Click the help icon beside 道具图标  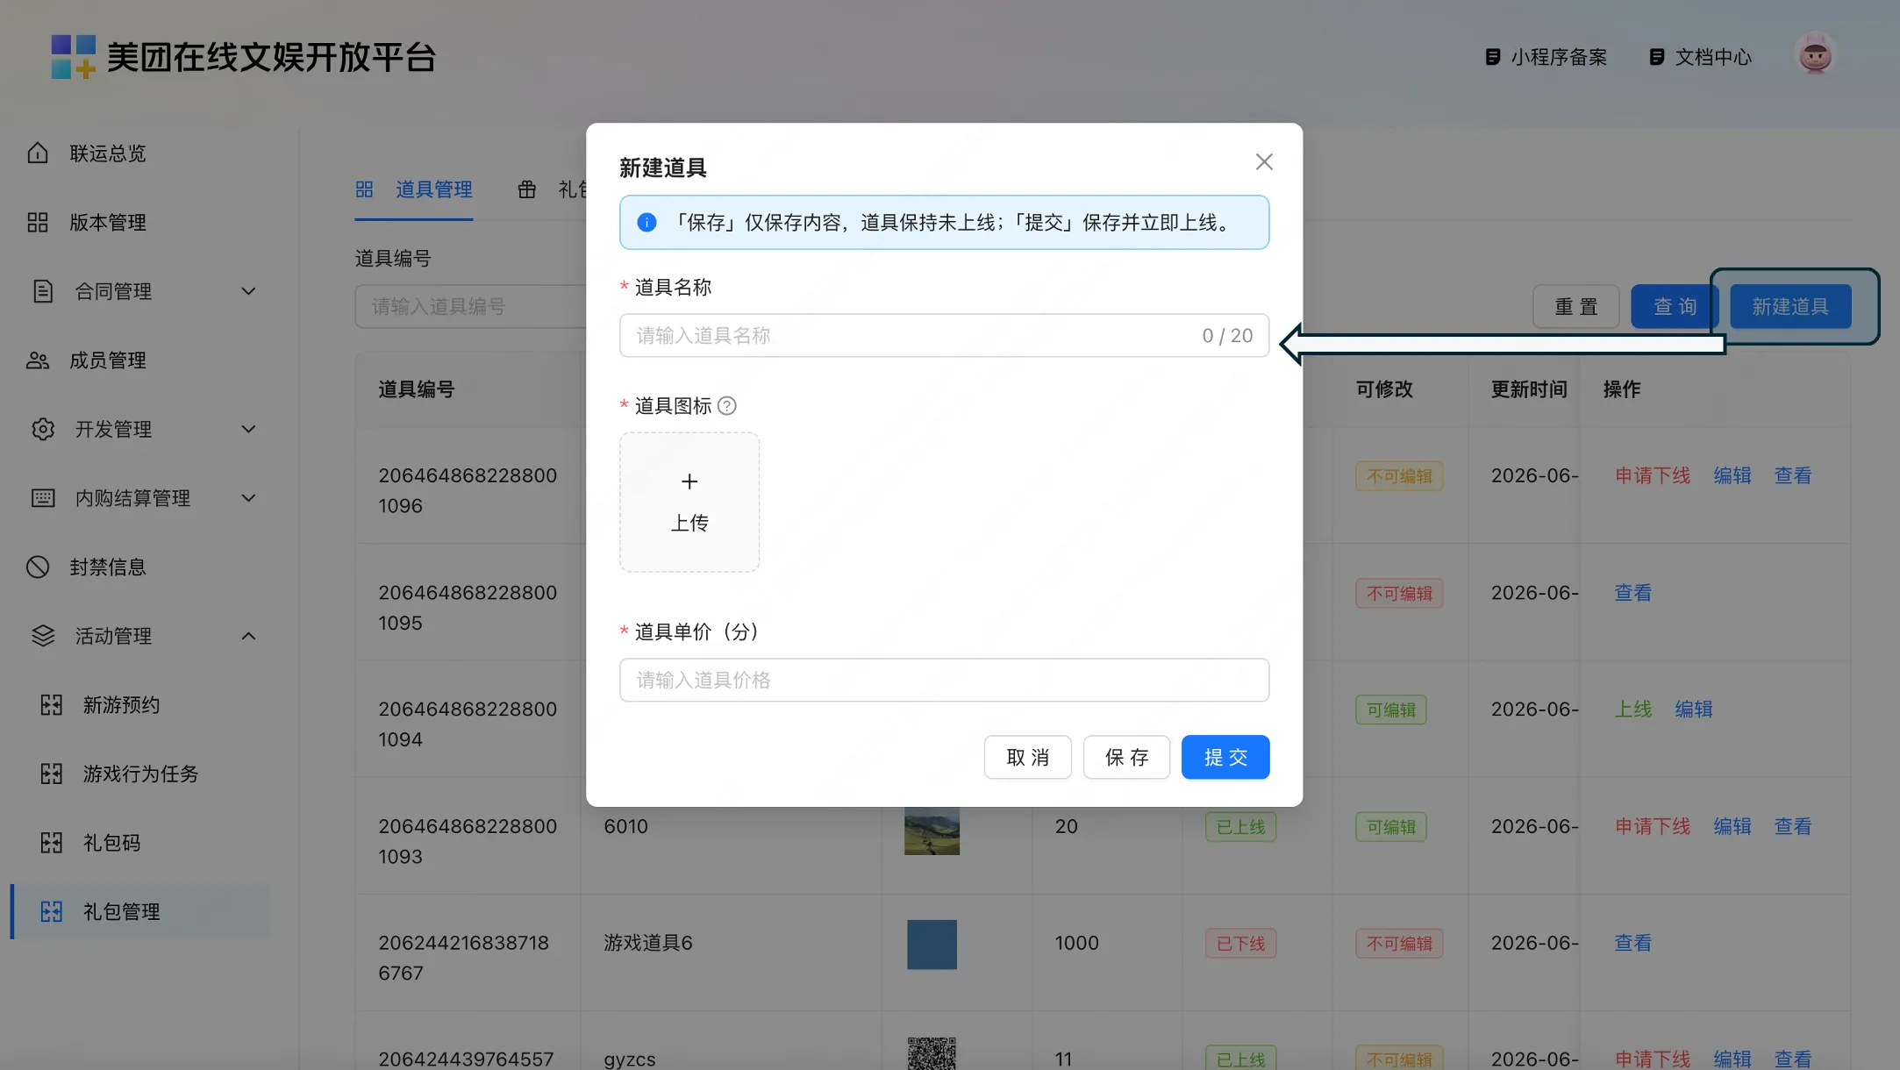[x=726, y=406]
